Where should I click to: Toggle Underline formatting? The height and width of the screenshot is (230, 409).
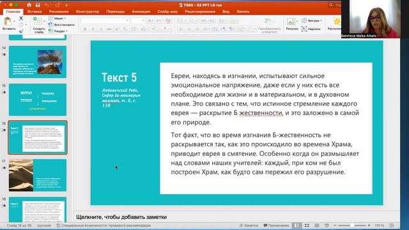[101, 29]
